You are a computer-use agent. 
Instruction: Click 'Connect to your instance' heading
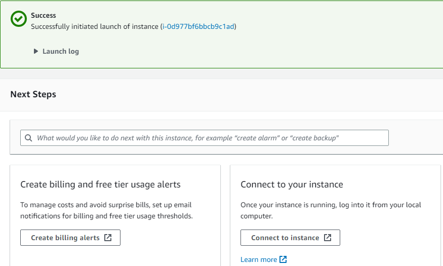click(x=292, y=184)
